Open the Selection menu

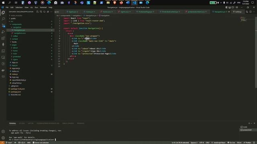(19, 7)
